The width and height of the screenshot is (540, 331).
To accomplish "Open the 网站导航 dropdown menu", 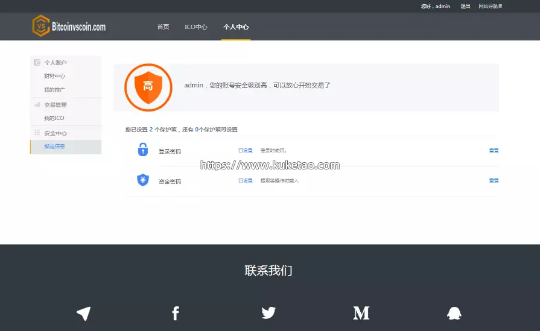I will tap(490, 6).
